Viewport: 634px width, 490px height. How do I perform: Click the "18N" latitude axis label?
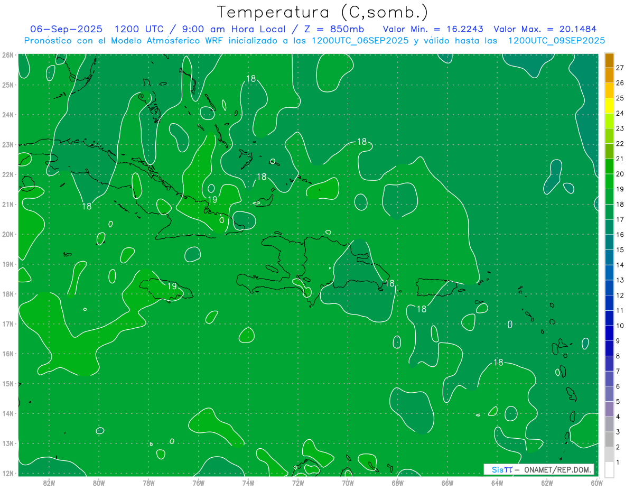click(7, 294)
